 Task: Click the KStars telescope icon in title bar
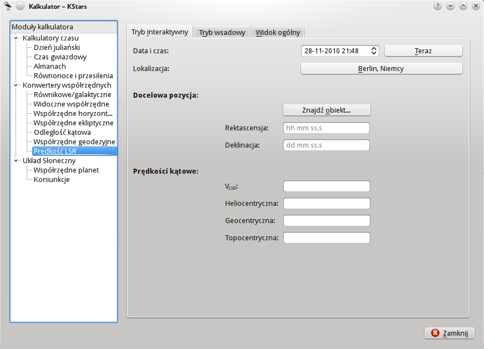click(x=8, y=6)
